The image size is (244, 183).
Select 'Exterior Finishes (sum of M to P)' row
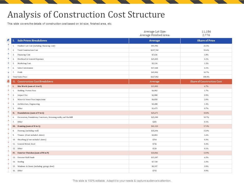coord(121,153)
